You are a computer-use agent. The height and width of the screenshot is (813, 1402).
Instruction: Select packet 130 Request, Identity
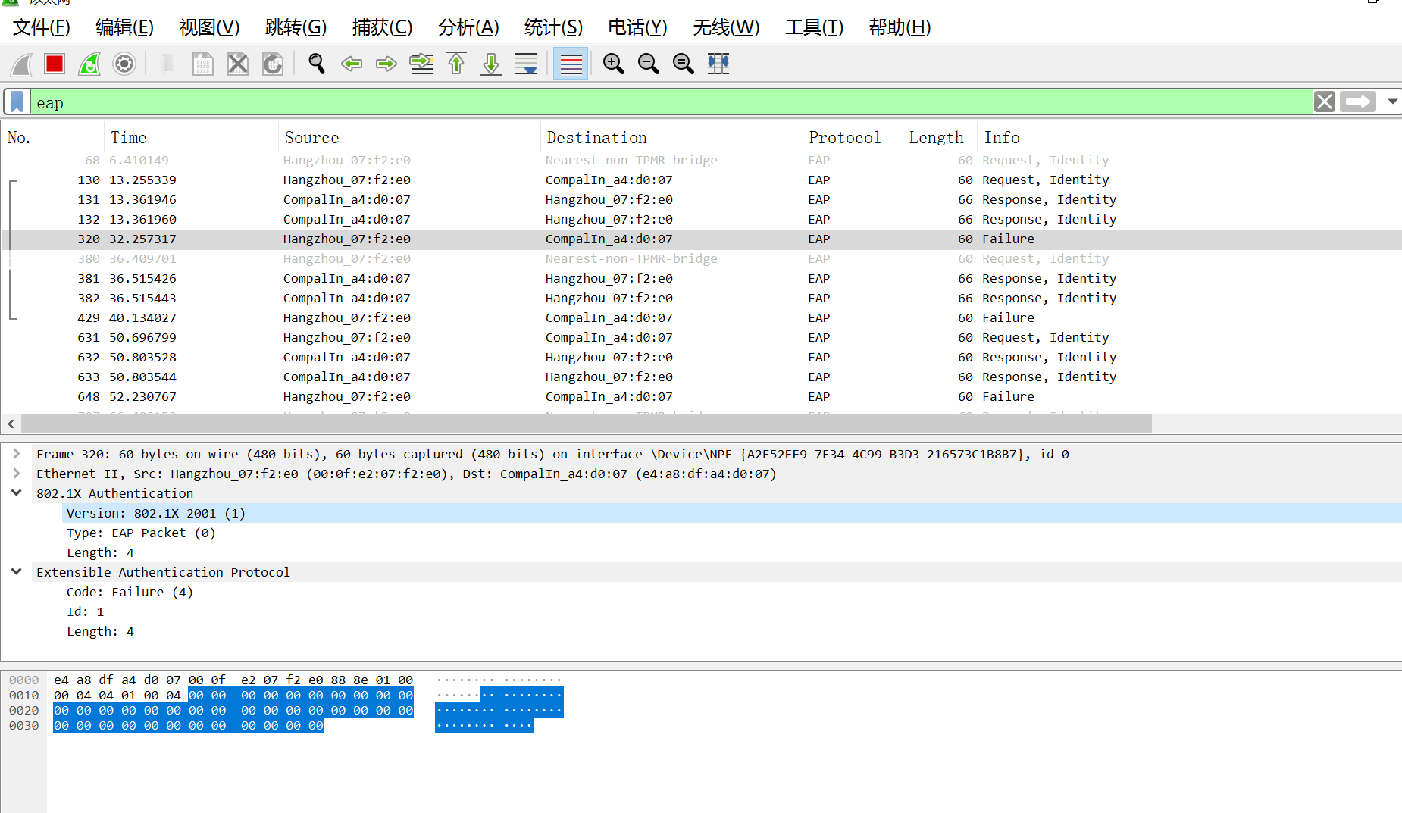701,180
